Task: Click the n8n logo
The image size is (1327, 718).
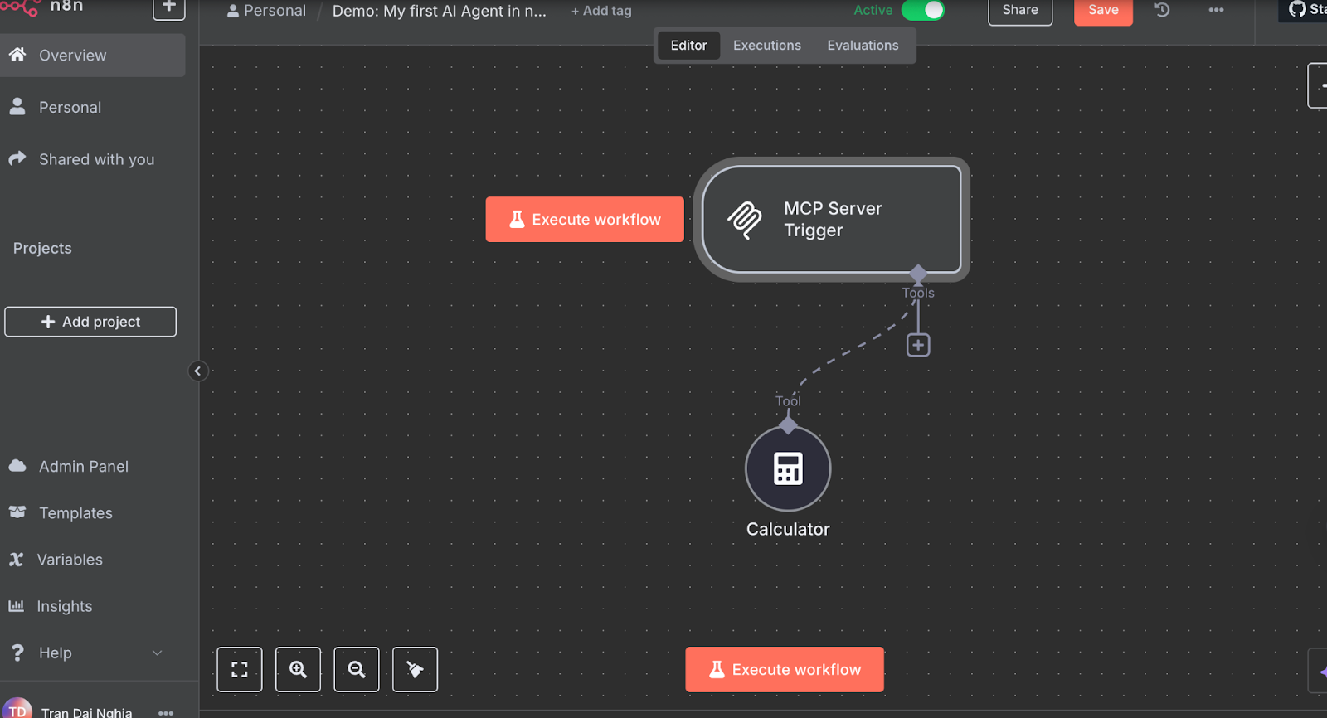Action: pyautogui.click(x=41, y=7)
